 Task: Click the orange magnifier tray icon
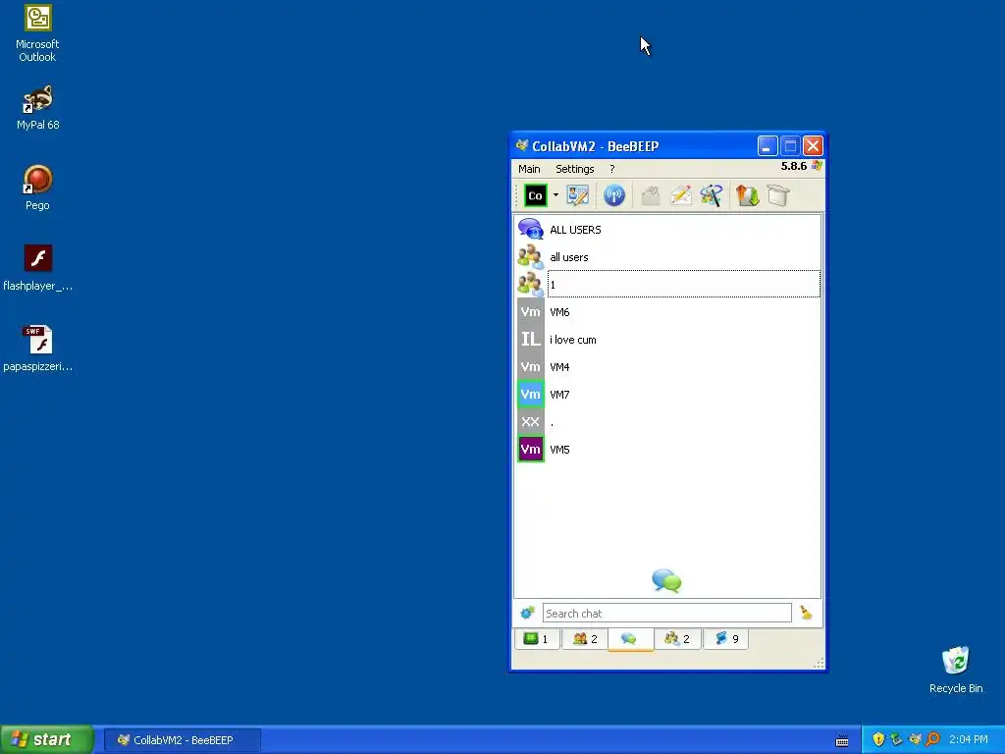click(x=933, y=739)
